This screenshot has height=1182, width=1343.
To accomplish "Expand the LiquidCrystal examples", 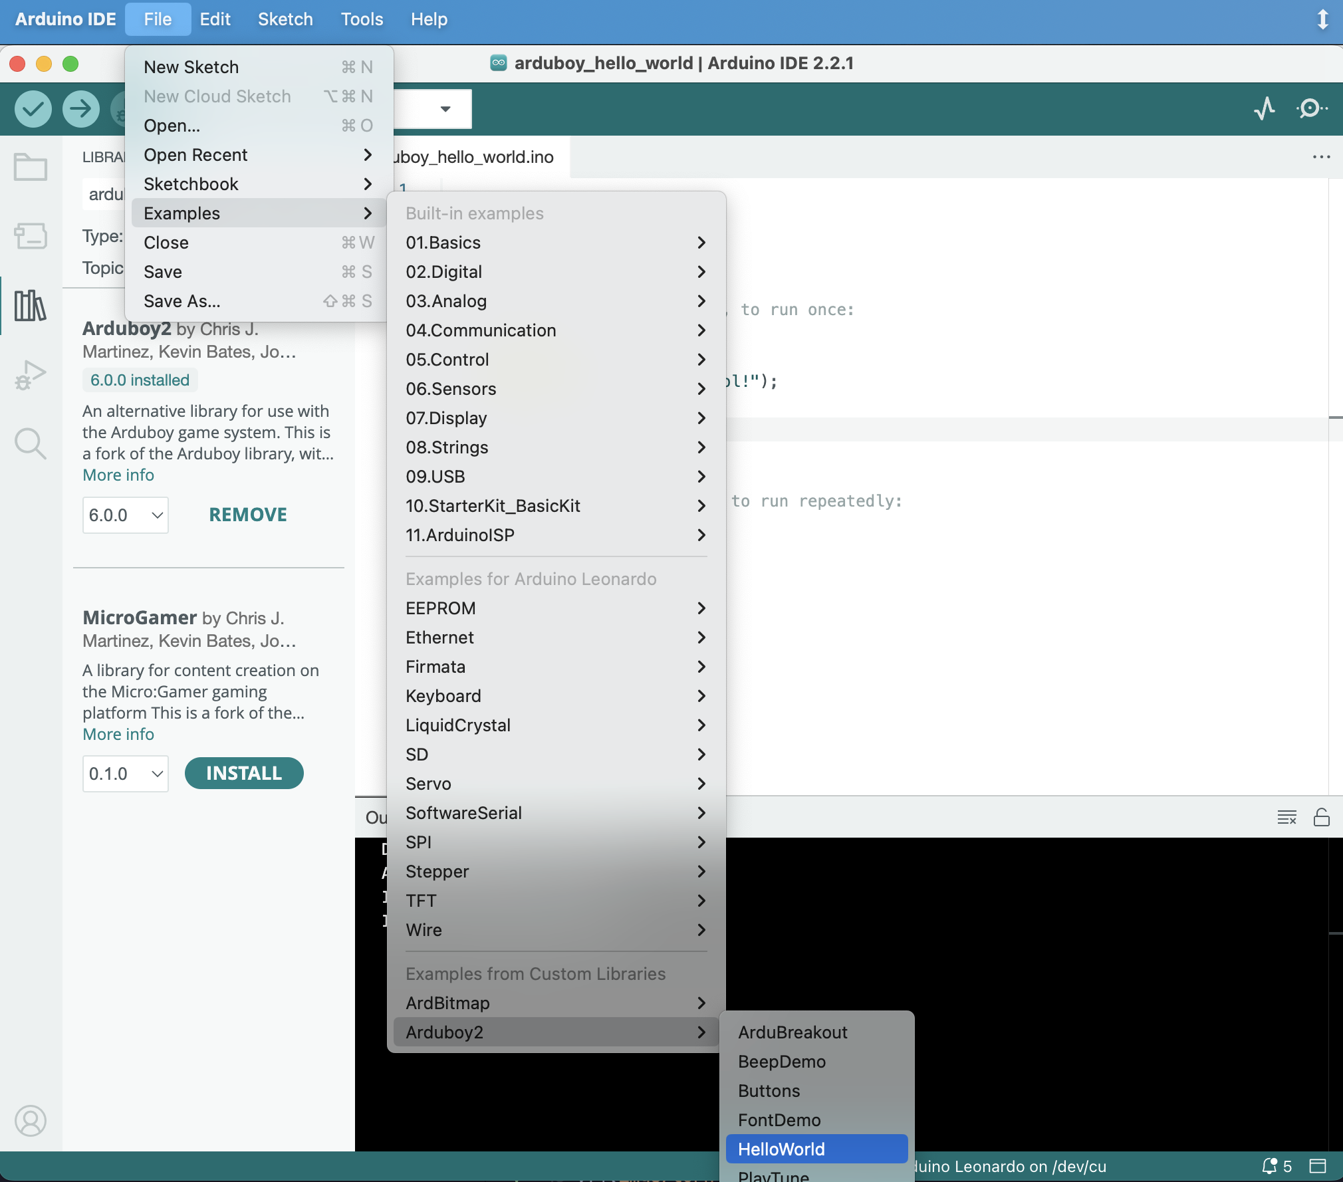I will (x=556, y=725).
